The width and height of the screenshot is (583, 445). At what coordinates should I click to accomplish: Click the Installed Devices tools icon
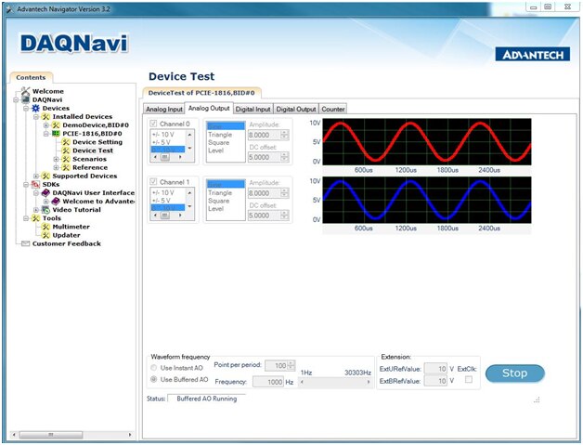(x=45, y=116)
